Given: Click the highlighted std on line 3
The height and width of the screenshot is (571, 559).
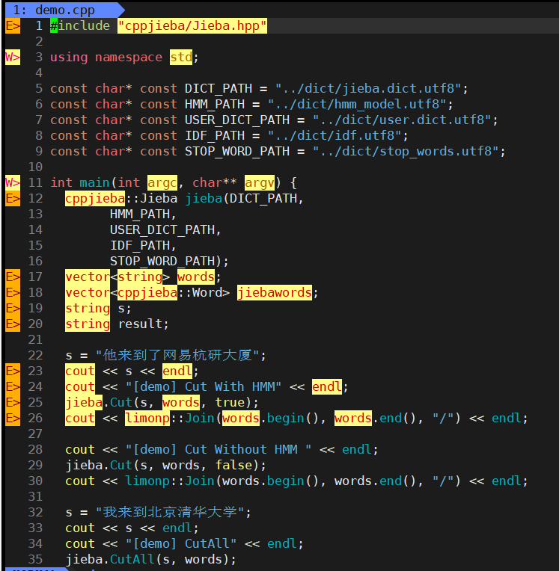Looking at the screenshot, I should [x=181, y=57].
